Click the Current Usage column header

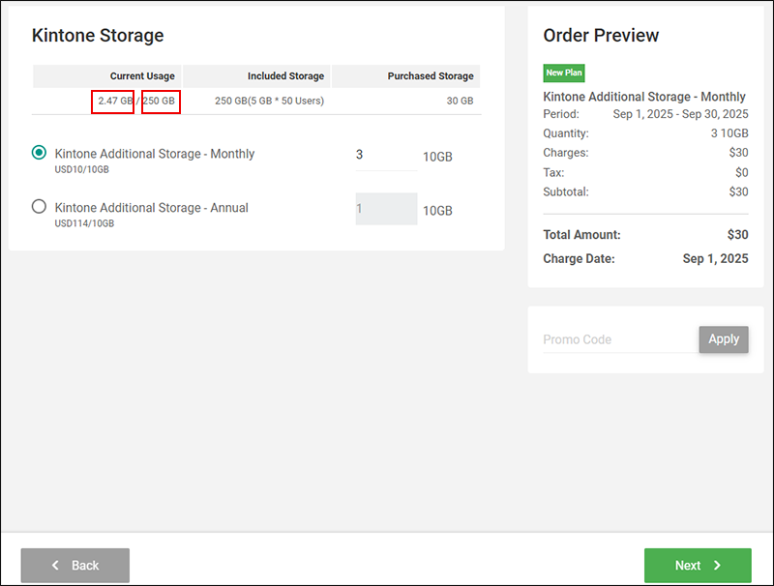(142, 76)
